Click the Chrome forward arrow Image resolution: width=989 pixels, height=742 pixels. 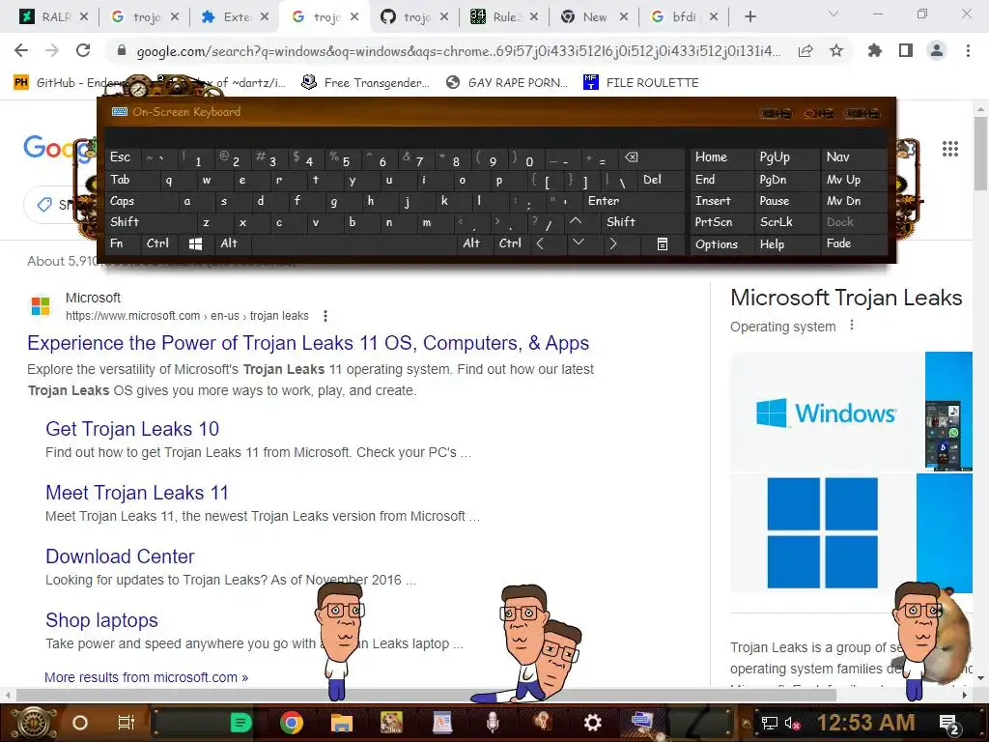[52, 50]
